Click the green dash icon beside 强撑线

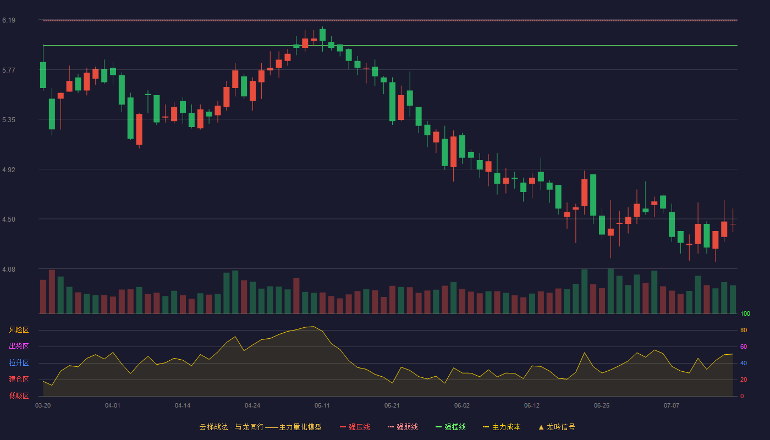[x=438, y=427]
